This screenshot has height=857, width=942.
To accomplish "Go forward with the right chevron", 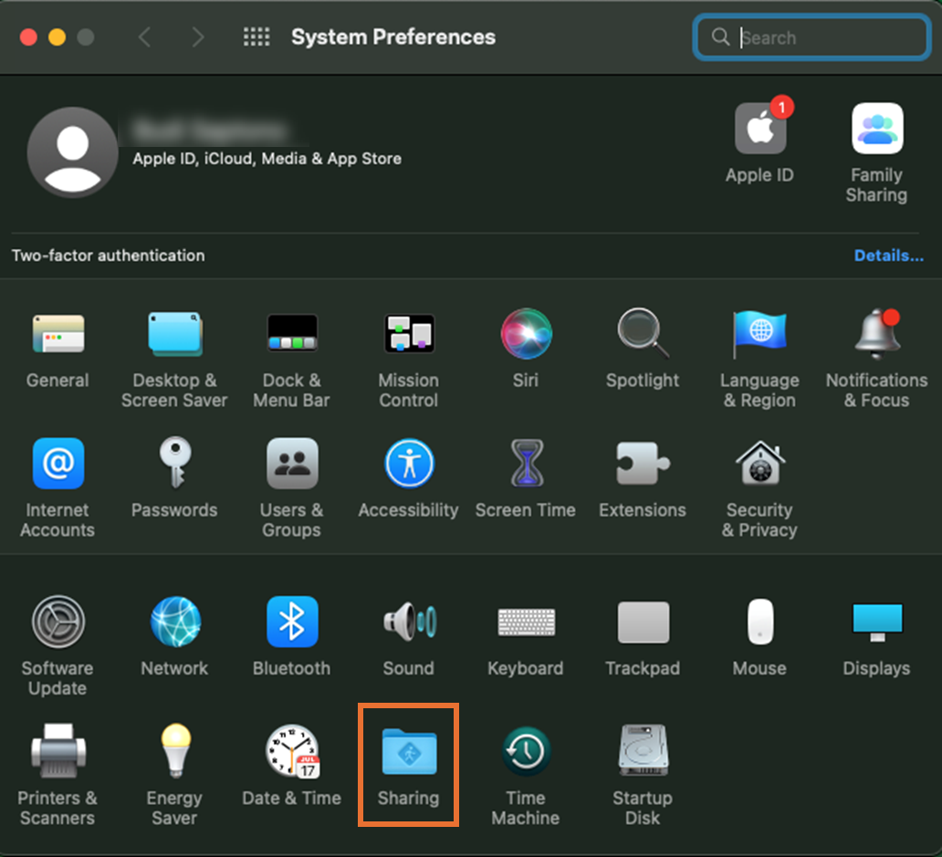I will (198, 37).
